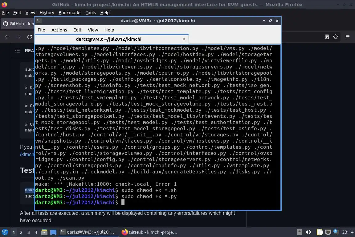Image resolution: width=355 pixels, height=237 pixels.
Task: Open the terminal Help menu
Action: point(109,30)
